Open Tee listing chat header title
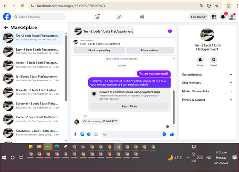239x172 pixels. pos(104,31)
